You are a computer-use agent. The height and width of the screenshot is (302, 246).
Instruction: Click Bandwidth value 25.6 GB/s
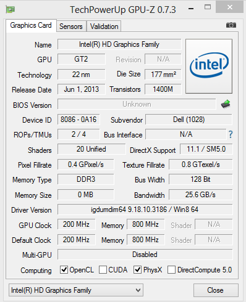[201, 195]
